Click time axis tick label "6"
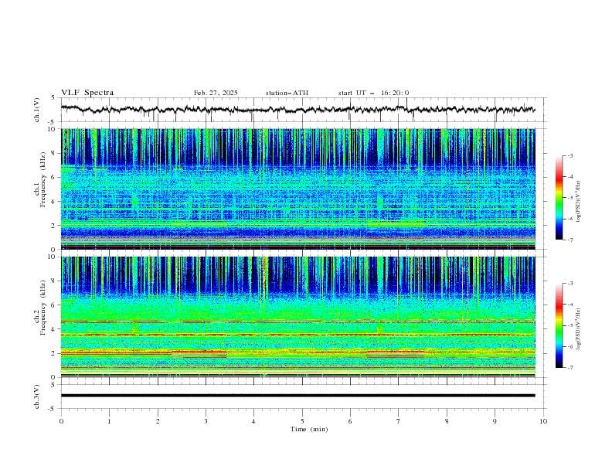 click(x=350, y=421)
